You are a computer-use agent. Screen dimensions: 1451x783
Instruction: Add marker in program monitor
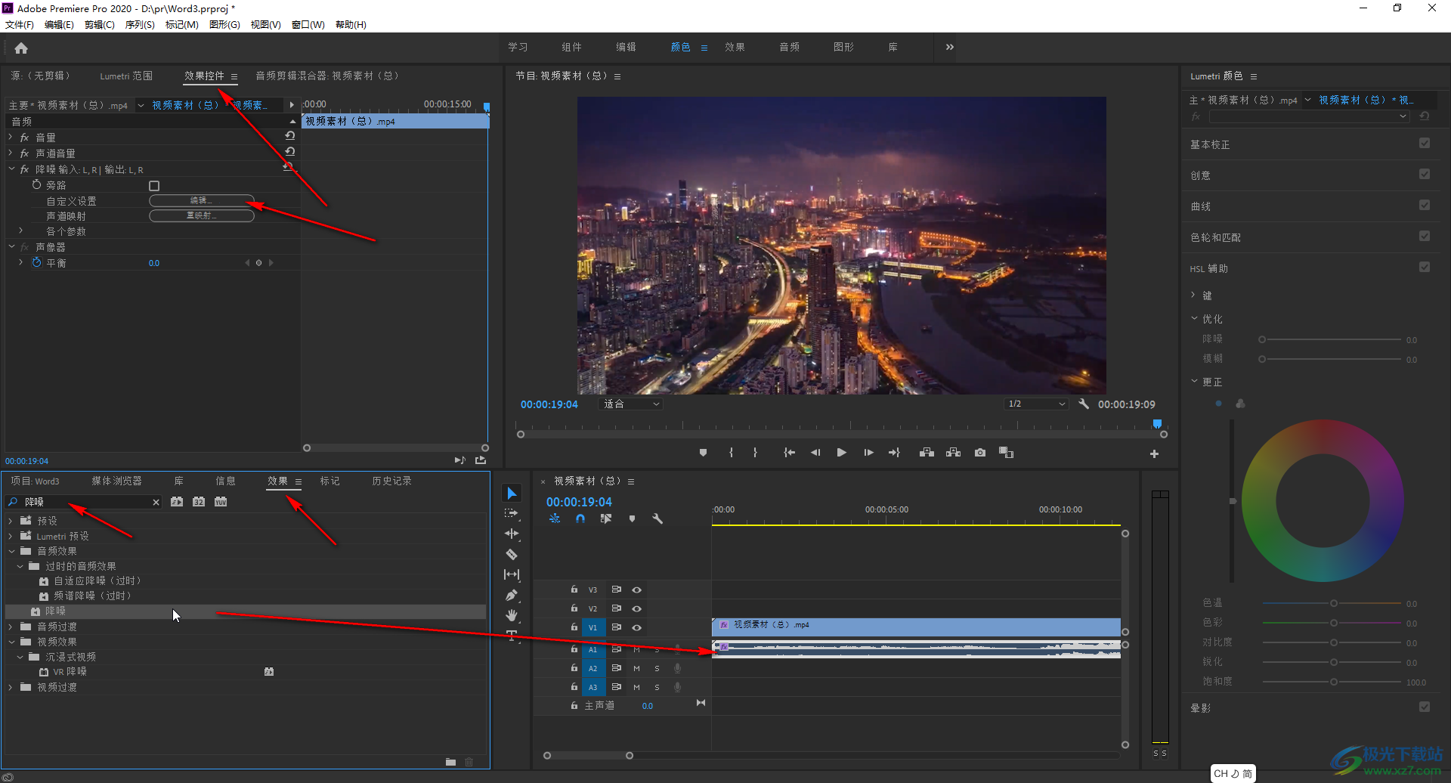tap(703, 453)
